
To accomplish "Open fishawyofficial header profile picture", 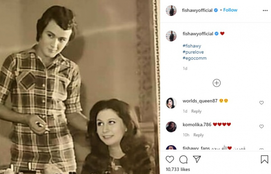I will 171,10.
